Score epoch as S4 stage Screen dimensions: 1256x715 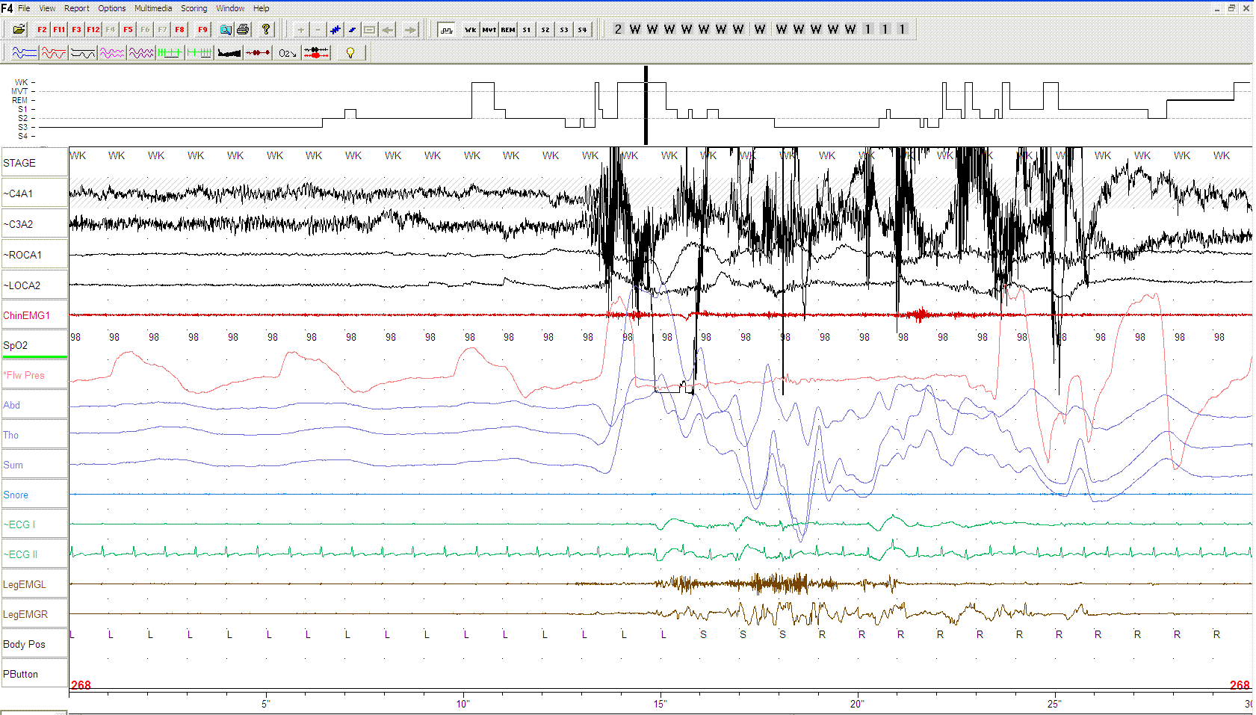[x=583, y=29]
